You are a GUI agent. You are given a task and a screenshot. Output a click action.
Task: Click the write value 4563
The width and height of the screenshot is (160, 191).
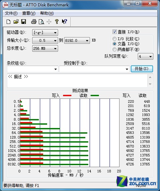click(130, 133)
